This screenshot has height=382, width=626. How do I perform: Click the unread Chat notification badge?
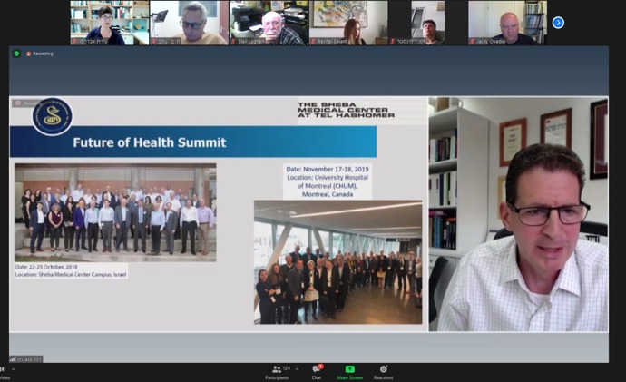(320, 367)
